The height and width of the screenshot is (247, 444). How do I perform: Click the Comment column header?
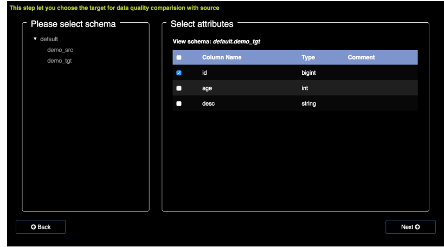(361, 57)
